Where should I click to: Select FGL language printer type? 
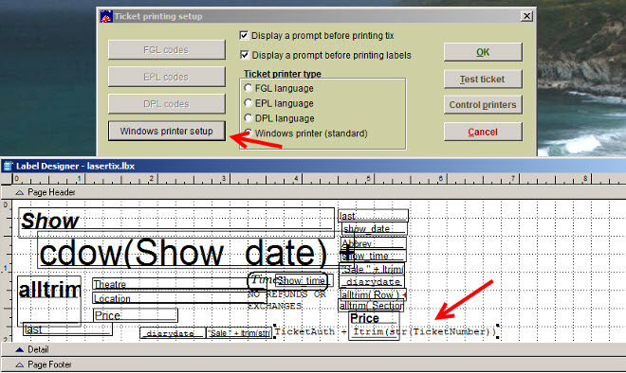coord(249,88)
